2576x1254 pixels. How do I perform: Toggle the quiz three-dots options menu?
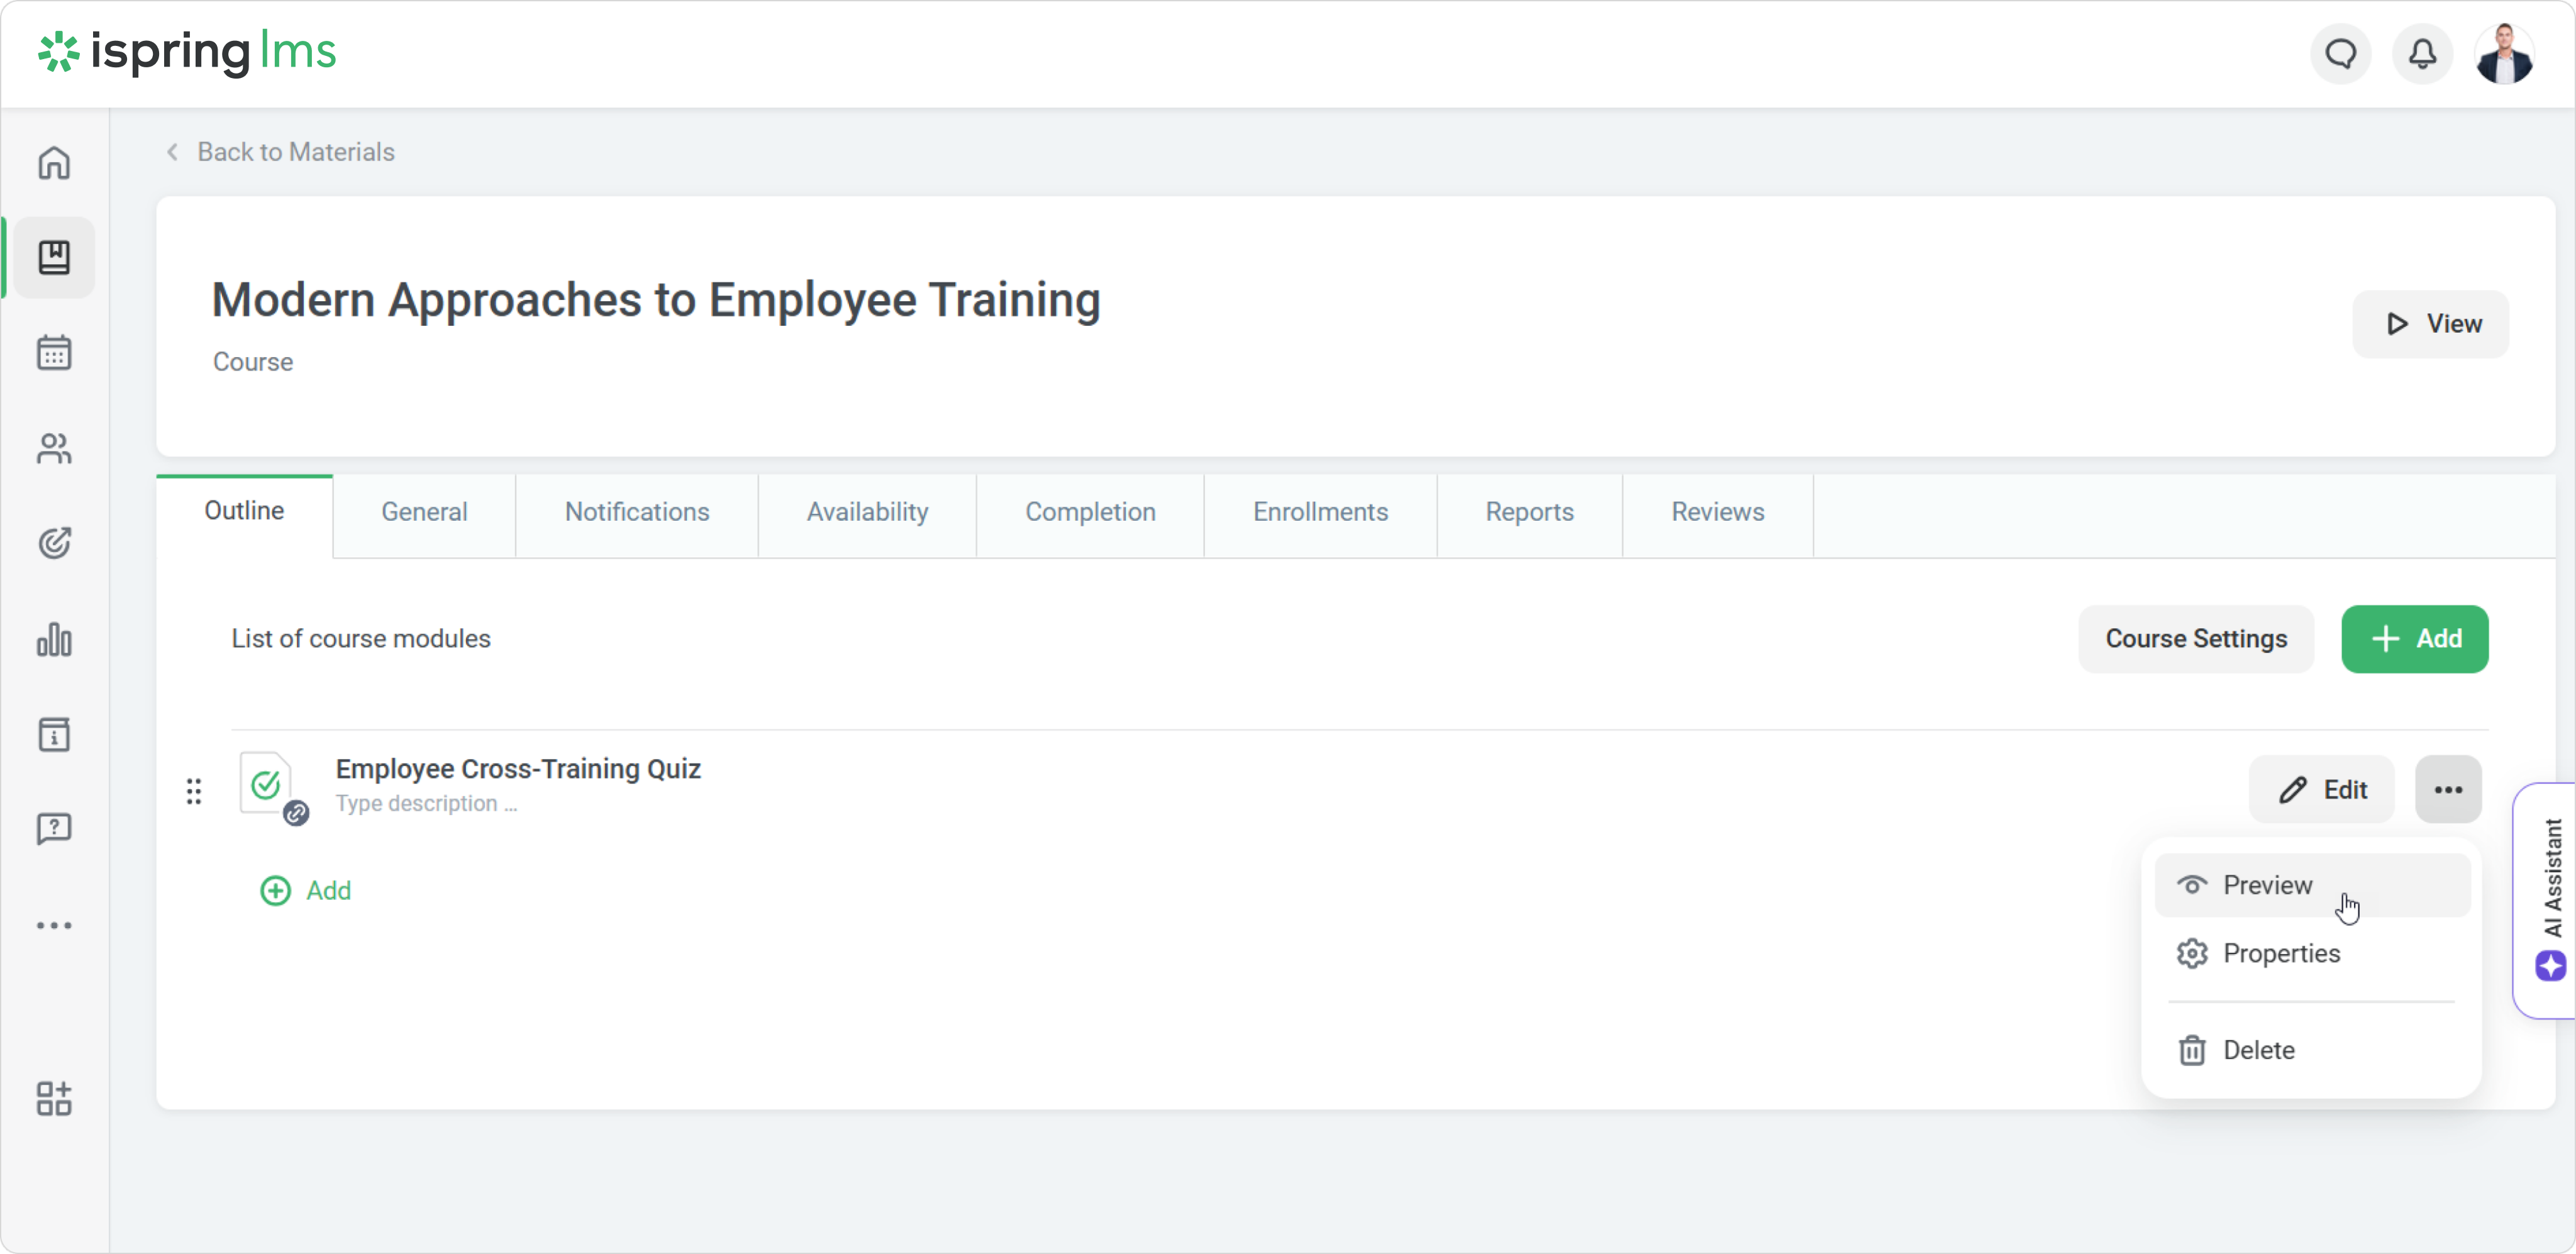tap(2447, 790)
